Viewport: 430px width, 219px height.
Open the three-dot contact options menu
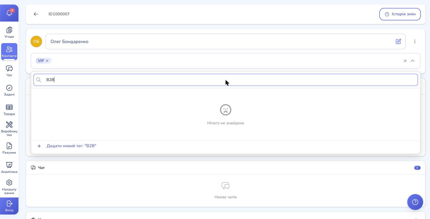415,41
